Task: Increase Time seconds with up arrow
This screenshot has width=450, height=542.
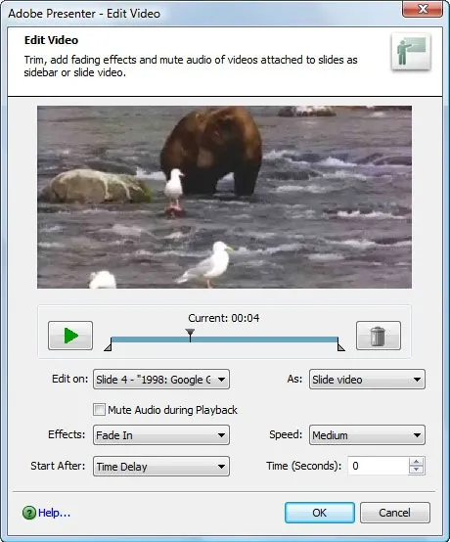Action: 417,462
